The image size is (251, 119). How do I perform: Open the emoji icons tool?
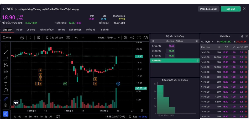6,90
